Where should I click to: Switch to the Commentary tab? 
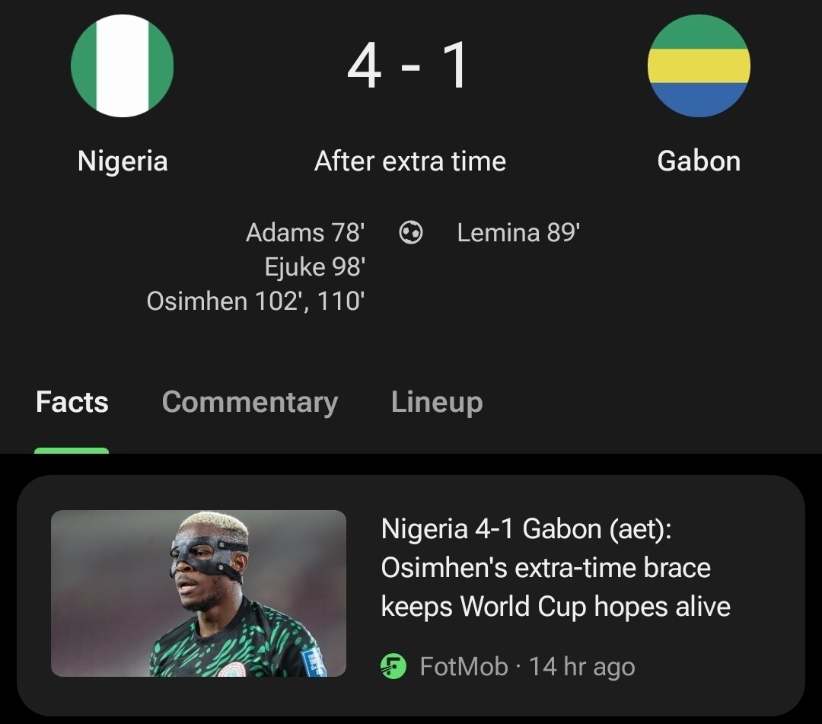tap(250, 402)
